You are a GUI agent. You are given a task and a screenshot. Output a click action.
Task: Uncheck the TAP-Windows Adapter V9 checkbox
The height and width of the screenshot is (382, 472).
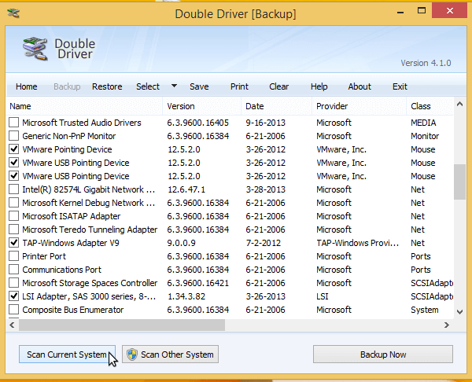[13, 243]
